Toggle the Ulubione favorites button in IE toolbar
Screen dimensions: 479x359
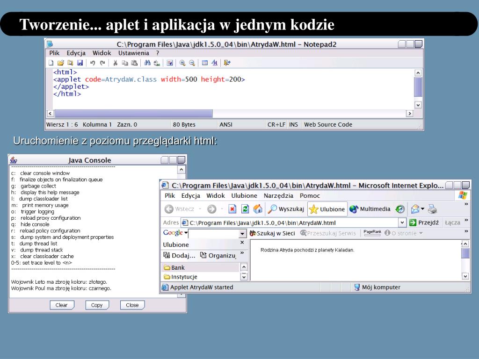coord(327,209)
